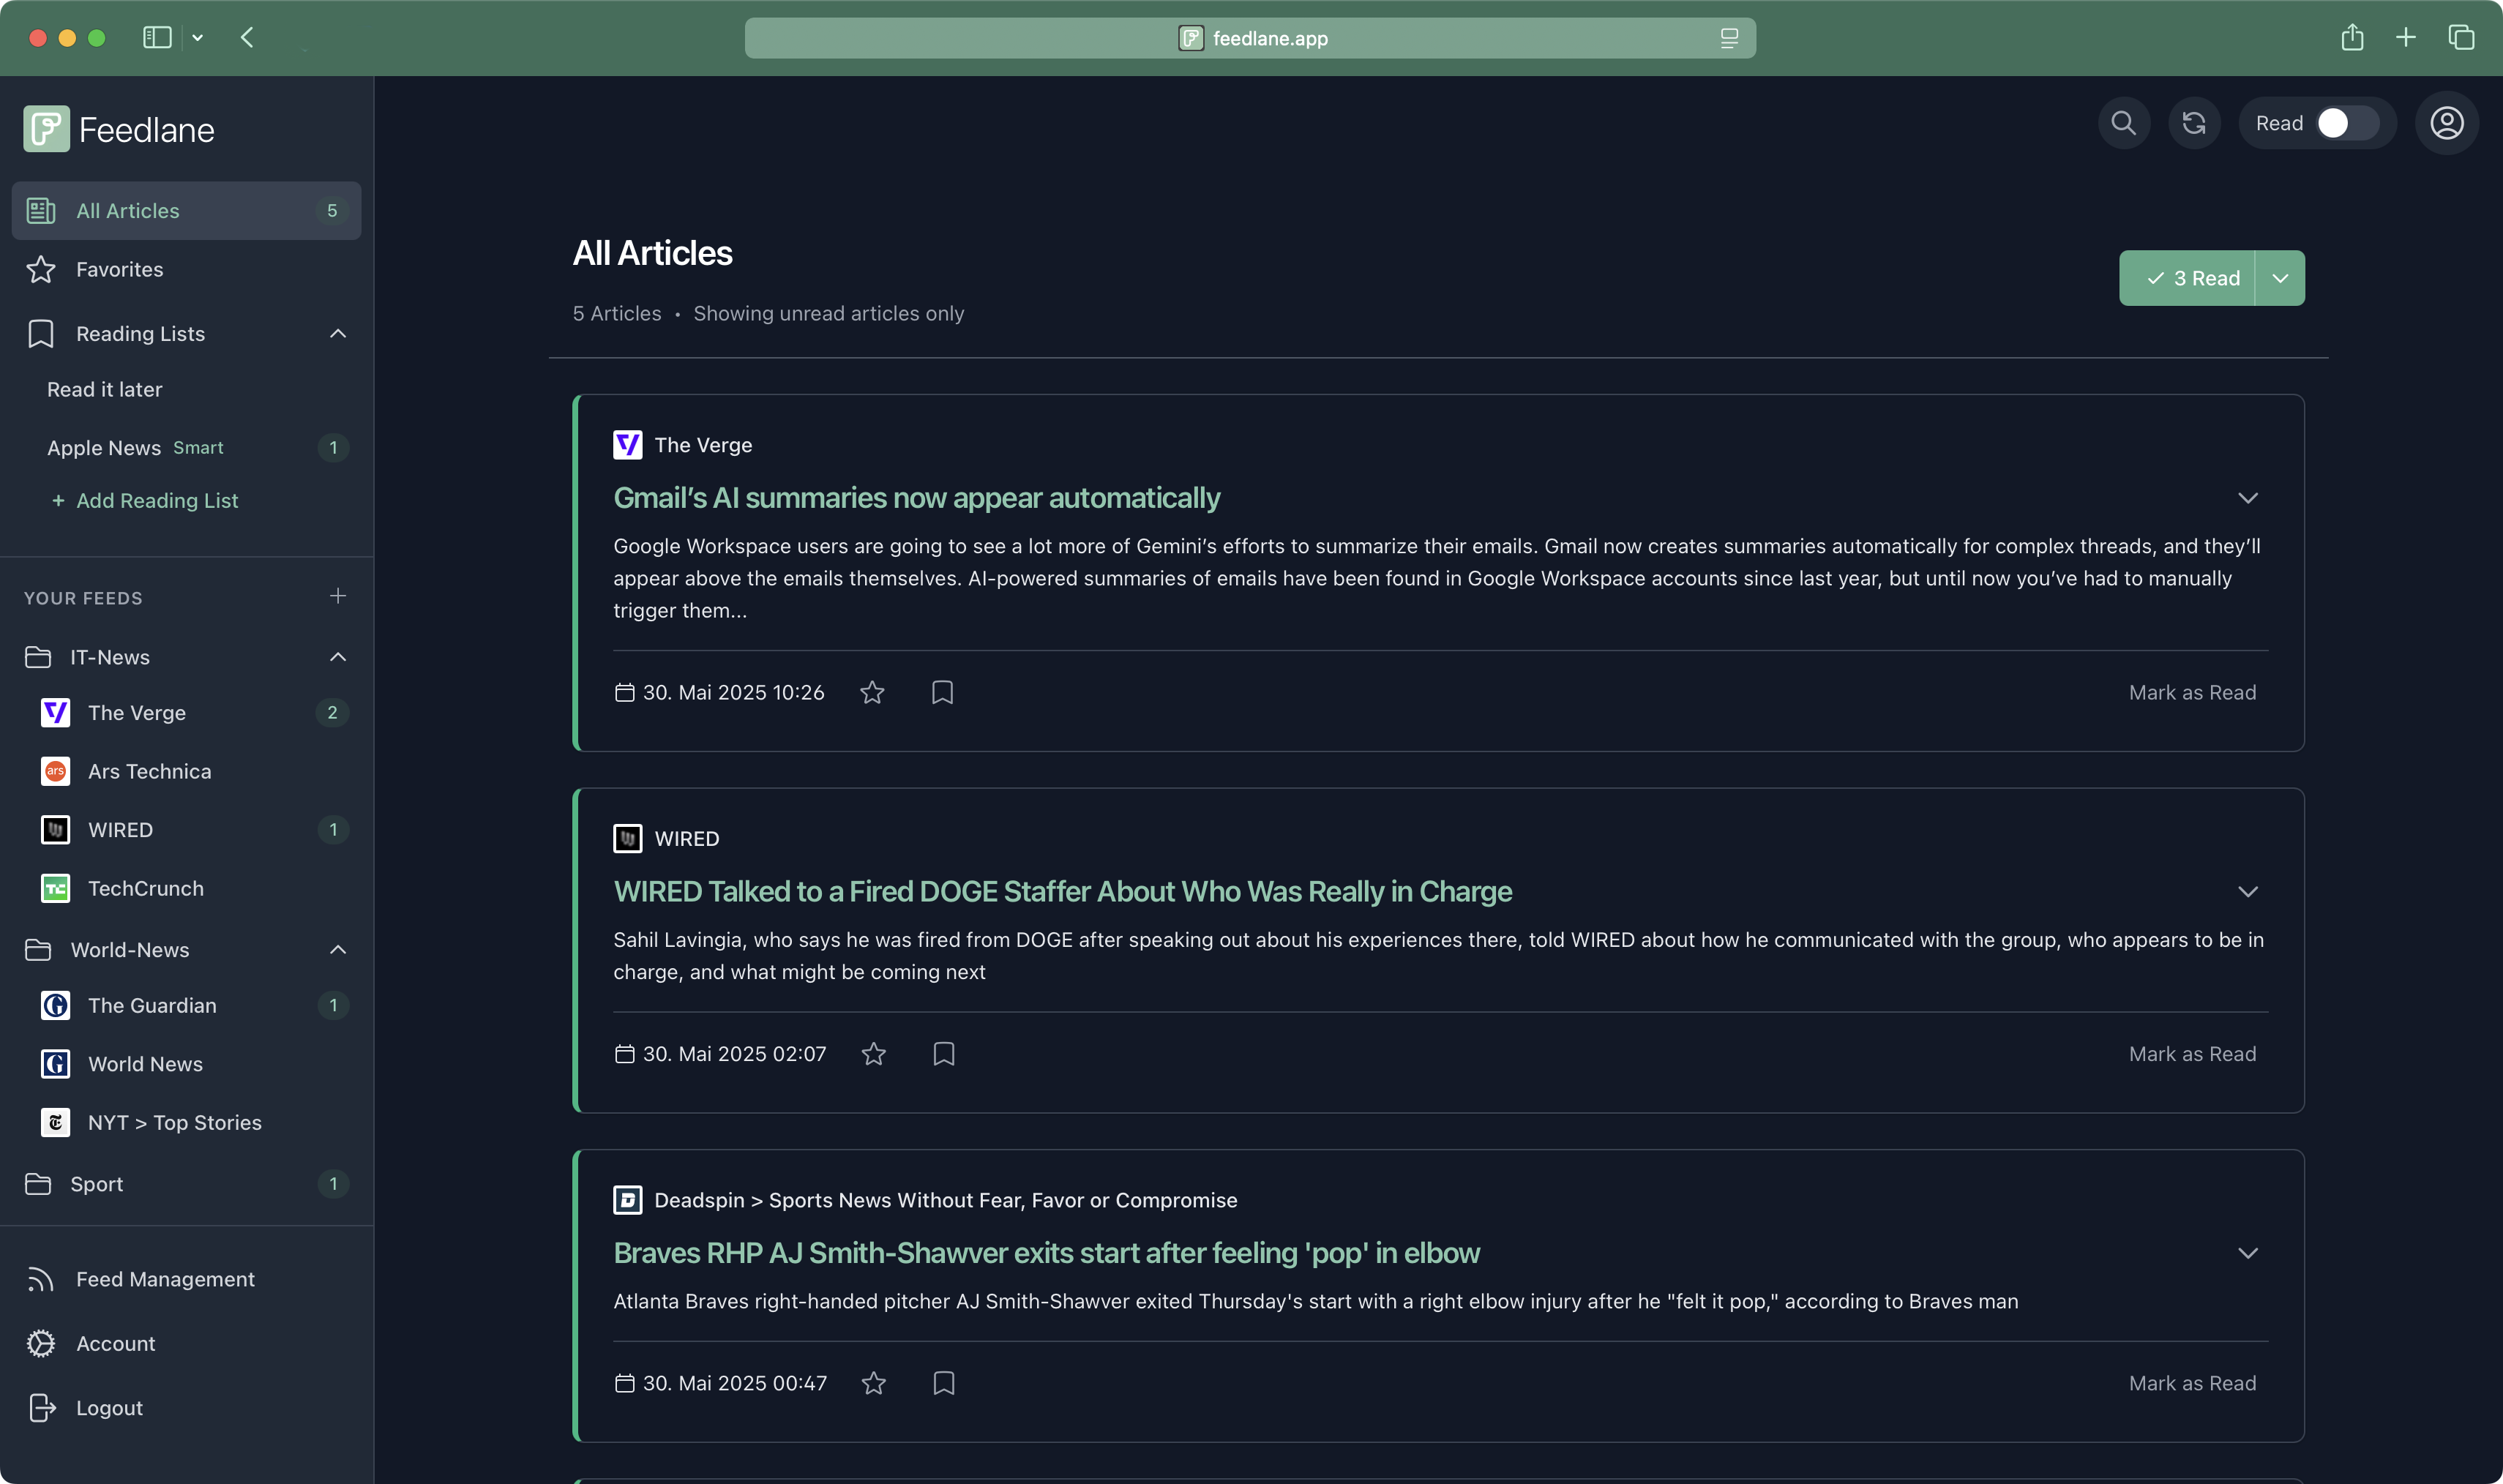Viewport: 2503px width, 1484px height.
Task: Open the search magnifier icon
Action: pos(2123,123)
